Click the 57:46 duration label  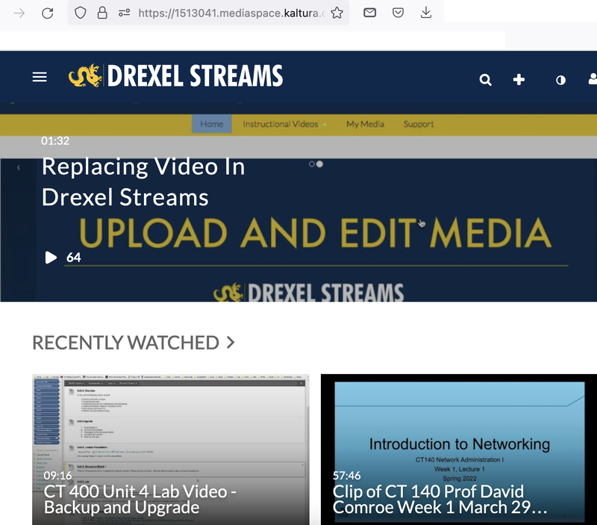tap(346, 476)
